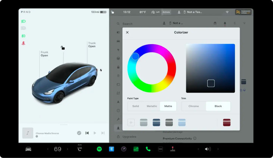Screen dimensions: 273x158
Task: Open Frunk from the car view
Action: pyautogui.click(x=44, y=54)
